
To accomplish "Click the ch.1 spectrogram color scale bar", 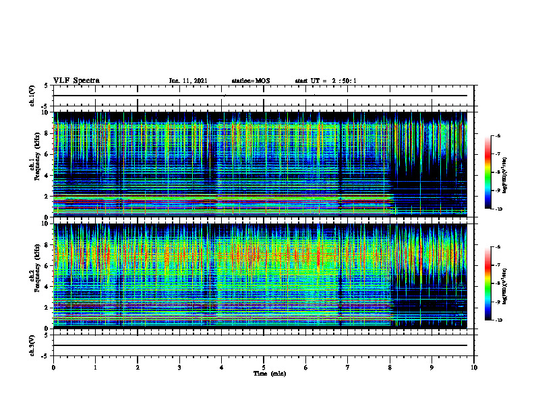I will (x=487, y=172).
